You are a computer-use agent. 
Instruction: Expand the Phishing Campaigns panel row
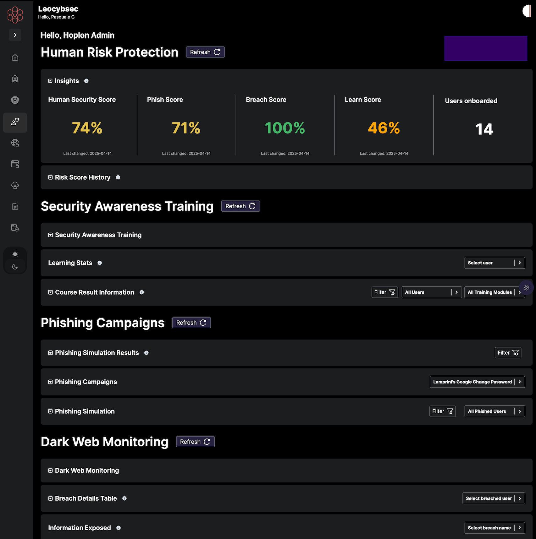pyautogui.click(x=50, y=382)
